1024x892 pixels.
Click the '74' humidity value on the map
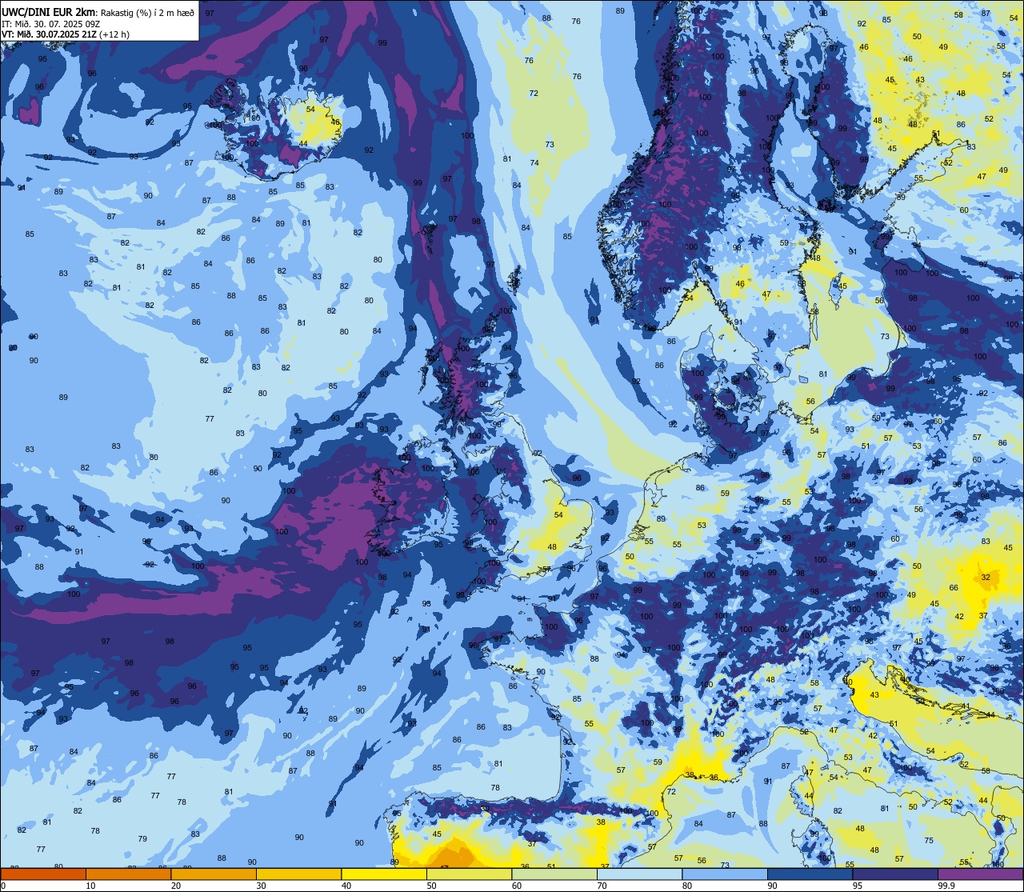[534, 162]
